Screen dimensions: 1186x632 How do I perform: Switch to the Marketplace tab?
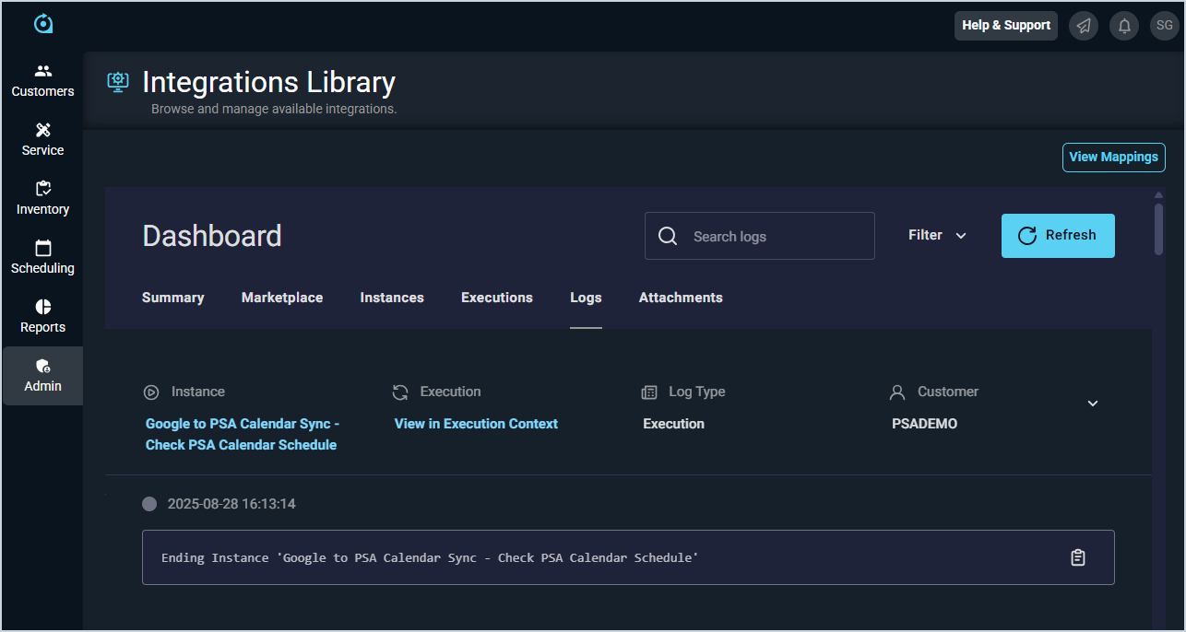[x=282, y=298]
